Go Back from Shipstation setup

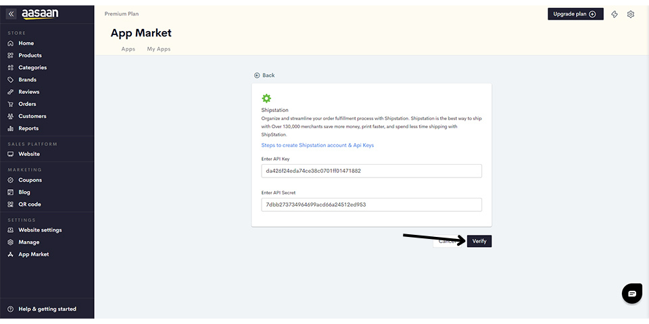point(264,75)
